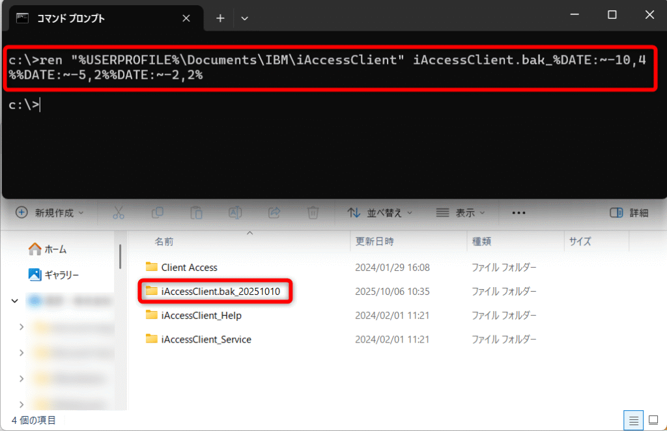The height and width of the screenshot is (431, 667).
Task: Expand the 新規作成 dropdown
Action: 50,213
